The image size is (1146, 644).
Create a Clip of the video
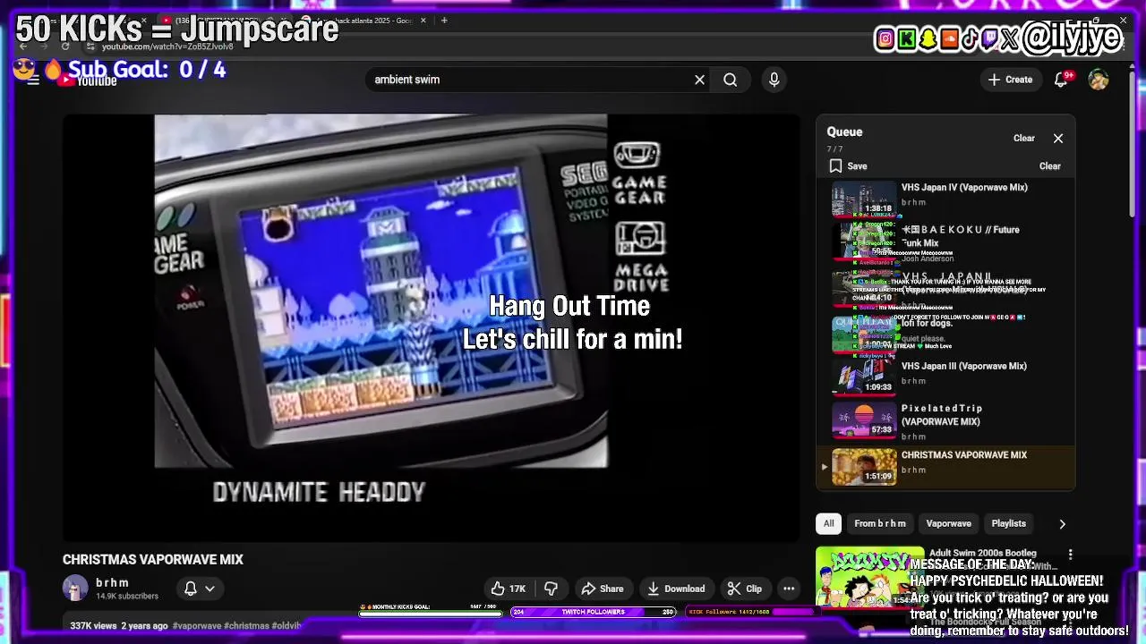pyautogui.click(x=745, y=589)
